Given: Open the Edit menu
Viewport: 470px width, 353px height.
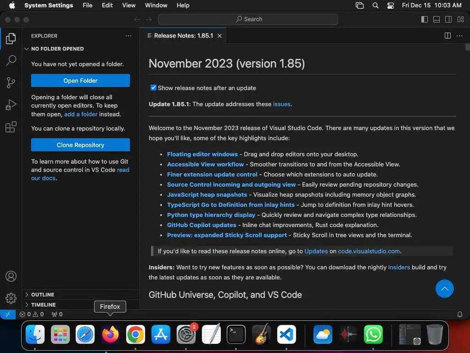Looking at the screenshot, I should point(107,6).
